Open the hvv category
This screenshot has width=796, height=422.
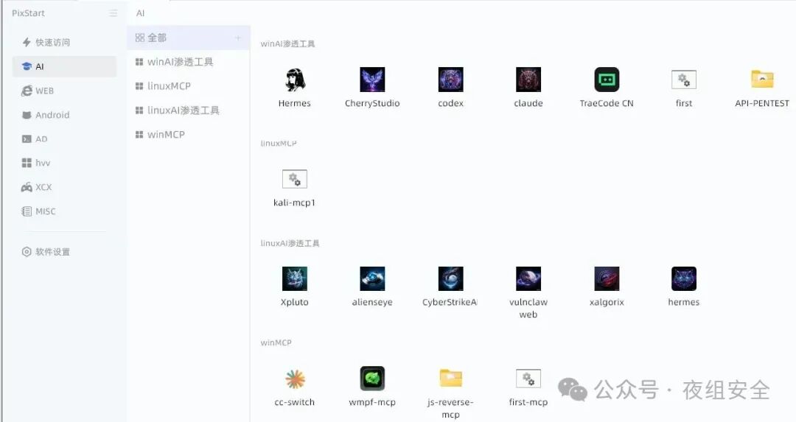click(64, 163)
